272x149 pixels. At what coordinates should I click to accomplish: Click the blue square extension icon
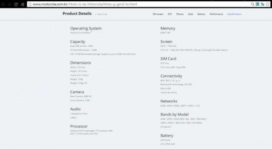tap(257, 4)
